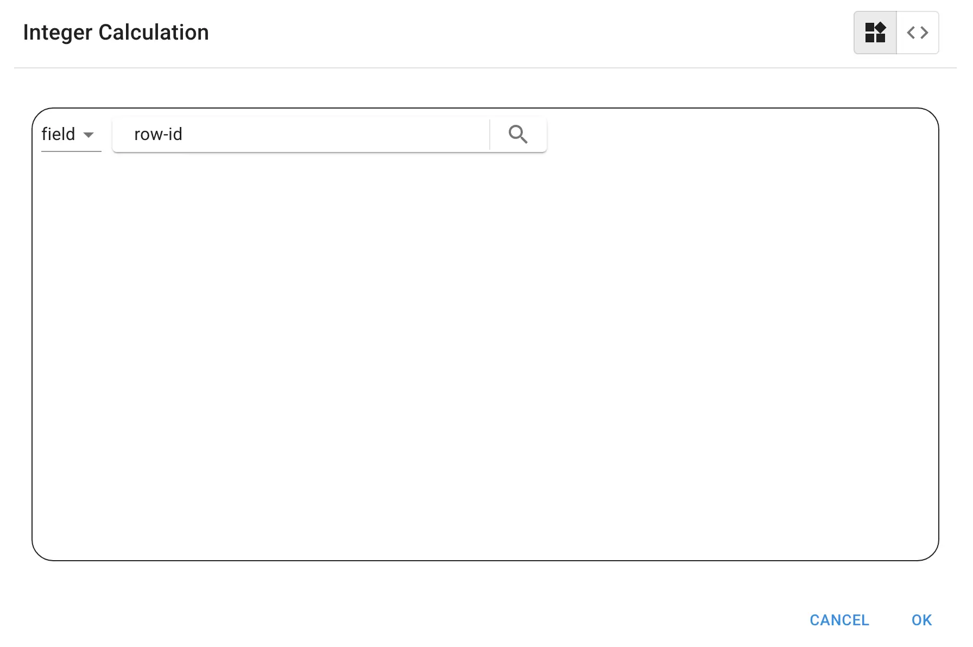Click the magnifying glass search icon
Image resolution: width=973 pixels, height=647 pixels.
[x=518, y=134]
